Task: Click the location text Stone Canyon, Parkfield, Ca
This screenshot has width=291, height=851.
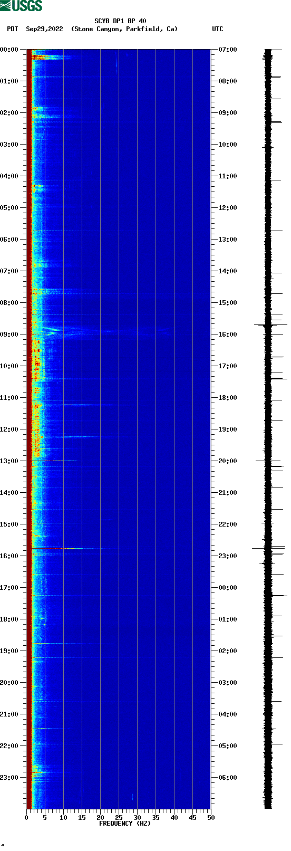Action: click(x=124, y=29)
